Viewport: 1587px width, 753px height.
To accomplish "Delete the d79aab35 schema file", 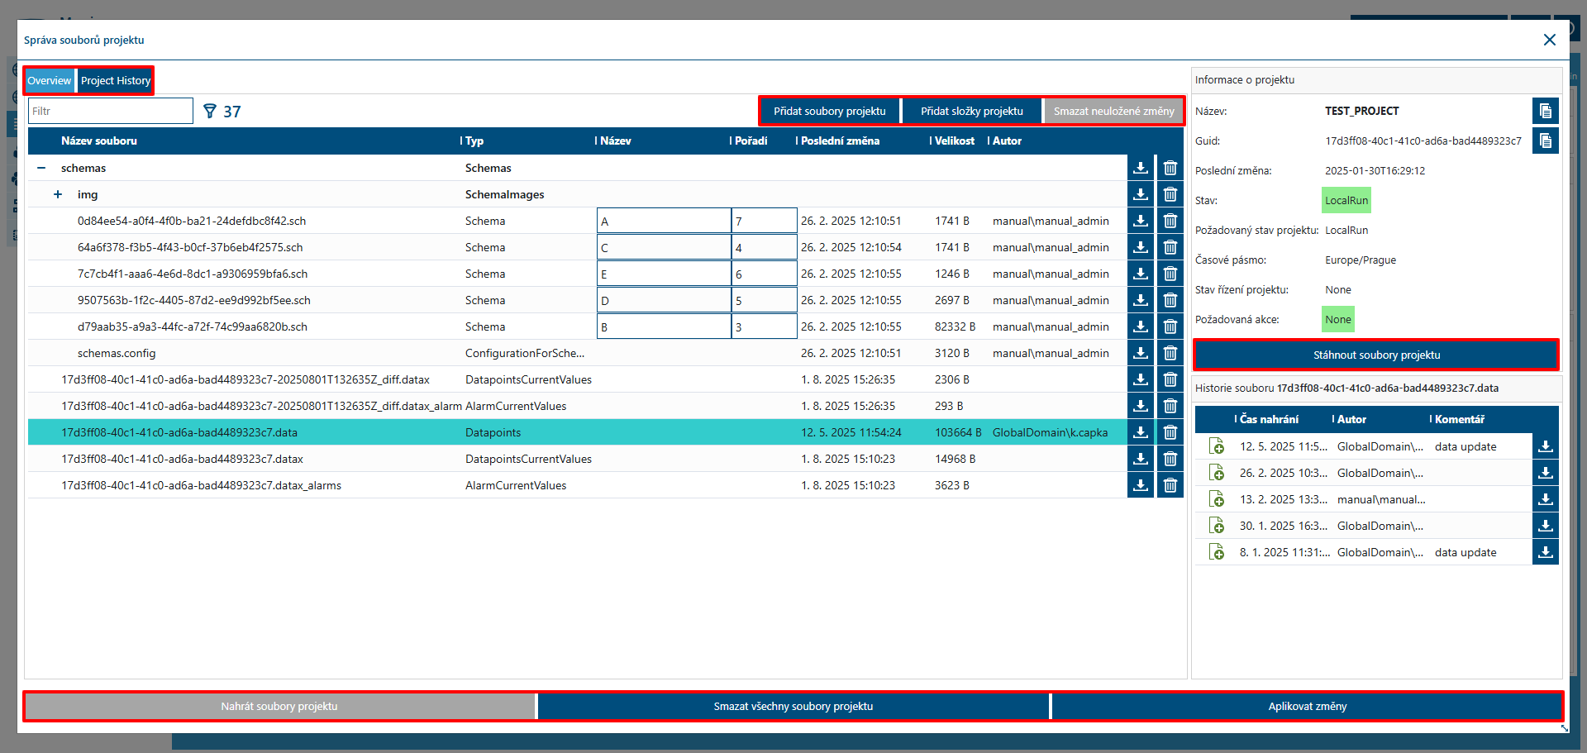I will (1170, 326).
